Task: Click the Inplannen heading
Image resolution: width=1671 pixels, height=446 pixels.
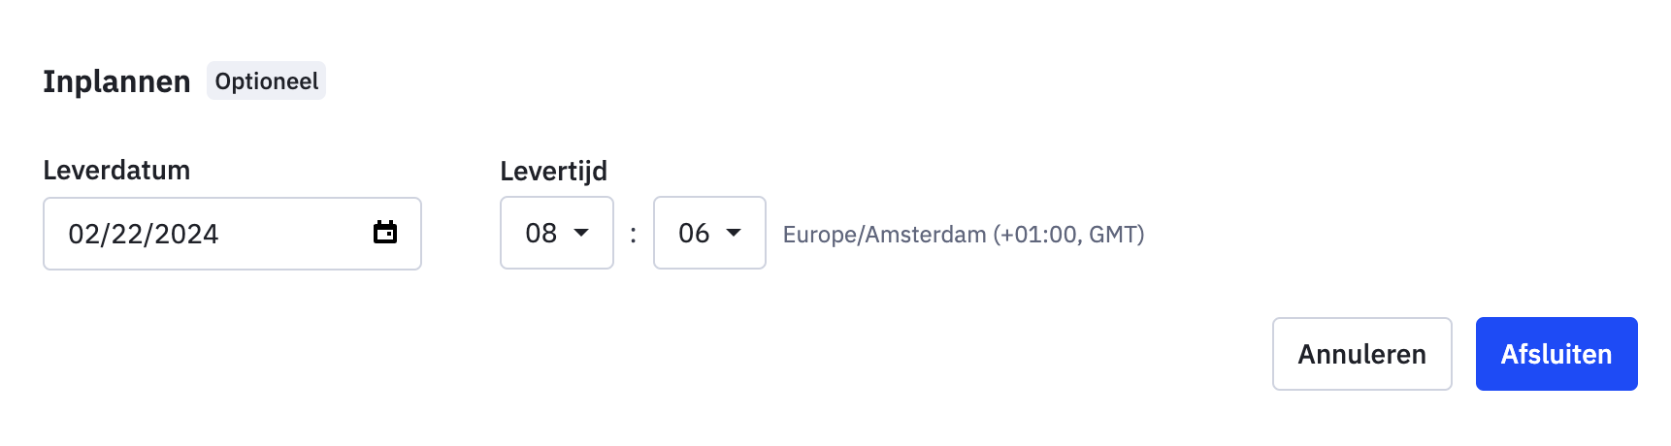Action: [116, 81]
